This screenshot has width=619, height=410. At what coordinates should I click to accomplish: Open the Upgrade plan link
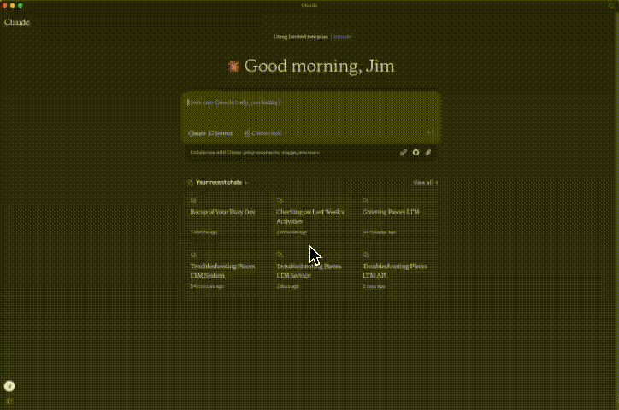coord(341,37)
